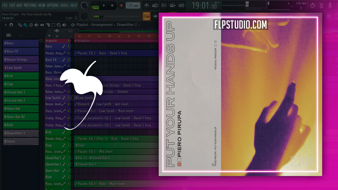This screenshot has height=190, width=338.
Task: Mute the Acapella track
Action: (69, 41)
